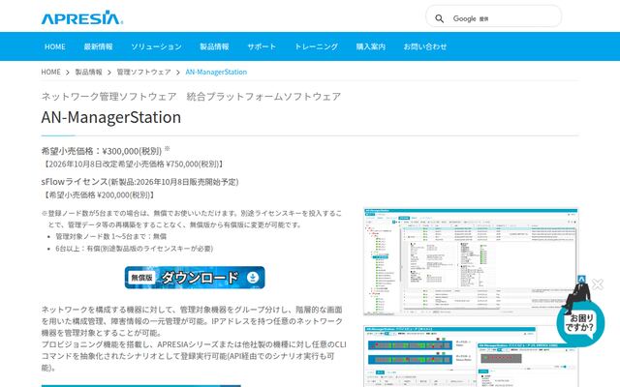This screenshot has width=620, height=387.
Task: Click the search magnifier icon
Action: (x=439, y=18)
